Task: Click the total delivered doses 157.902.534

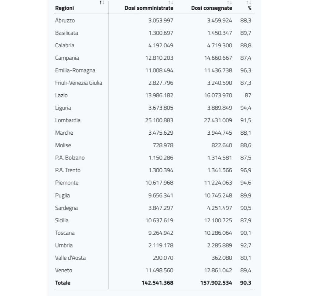Action: [x=216, y=283]
